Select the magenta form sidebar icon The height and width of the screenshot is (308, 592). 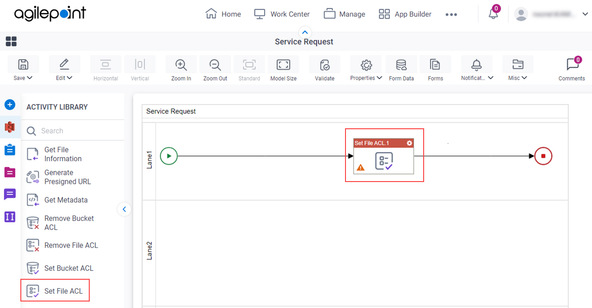pos(10,172)
